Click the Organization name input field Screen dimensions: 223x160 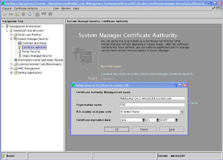(152, 105)
